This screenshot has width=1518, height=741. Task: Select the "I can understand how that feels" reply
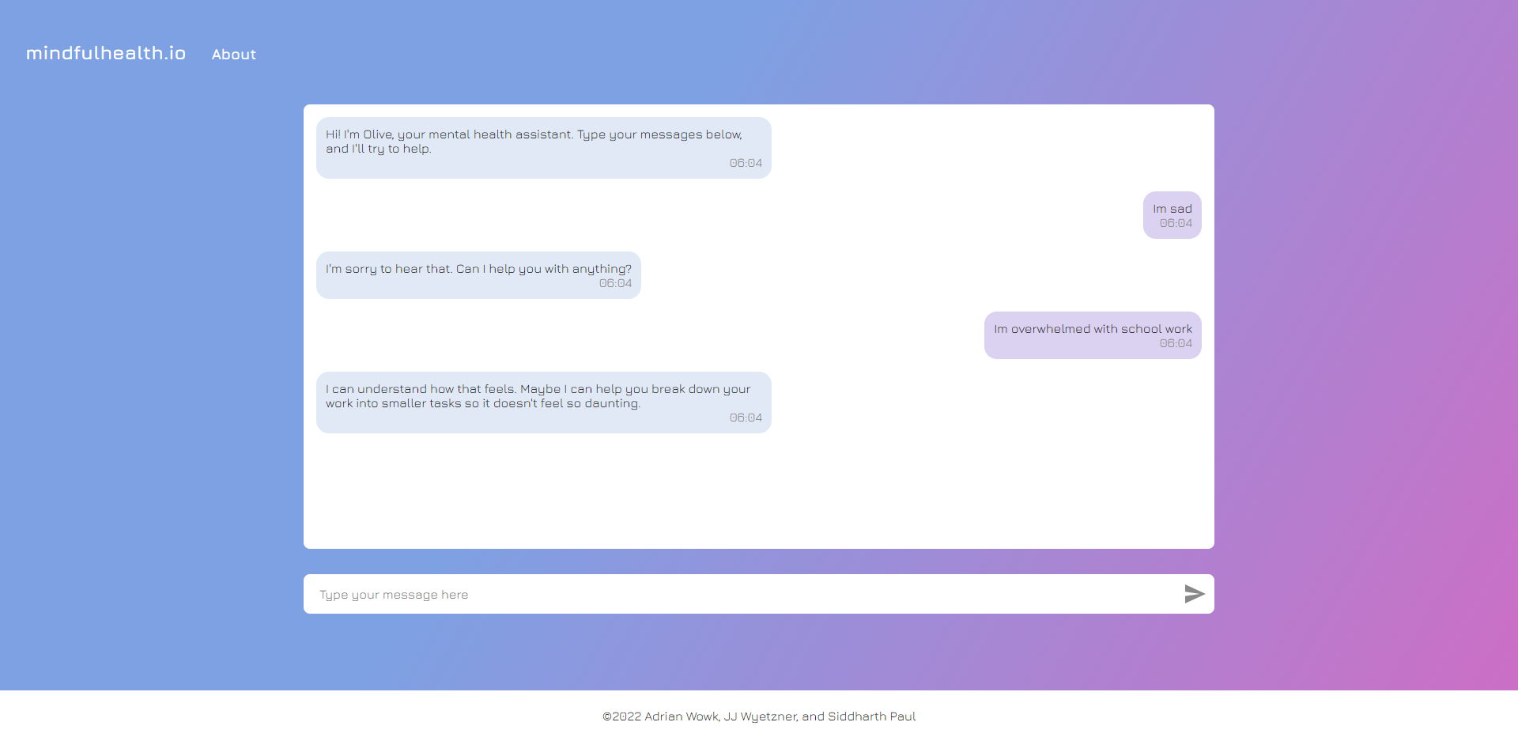click(544, 403)
